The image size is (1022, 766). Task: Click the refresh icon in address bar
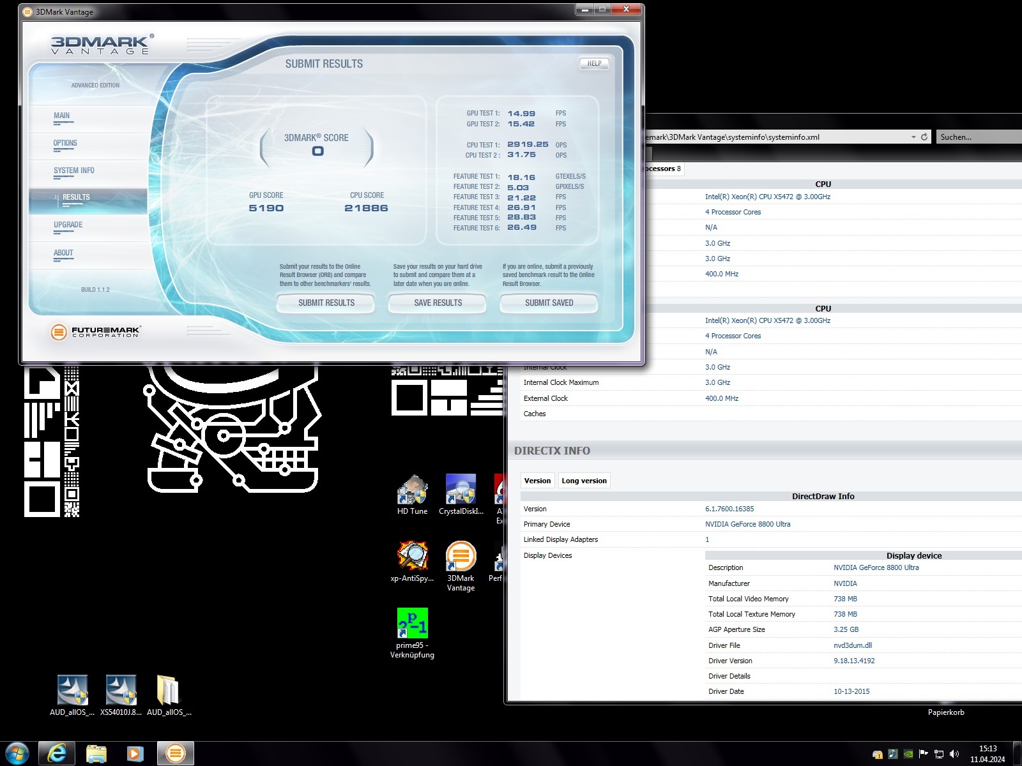tap(924, 137)
